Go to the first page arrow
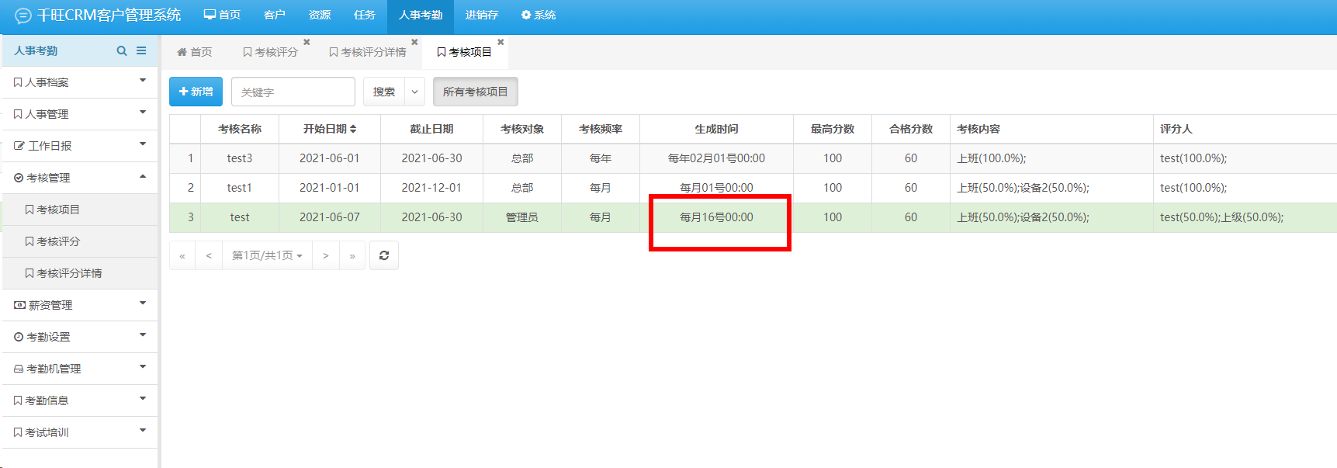The width and height of the screenshot is (1337, 468). point(182,255)
